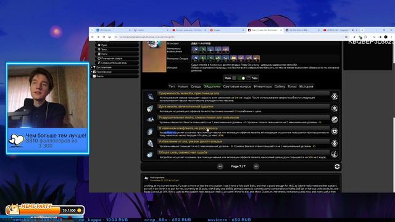Click the follower goal heart icon

point(16,139)
